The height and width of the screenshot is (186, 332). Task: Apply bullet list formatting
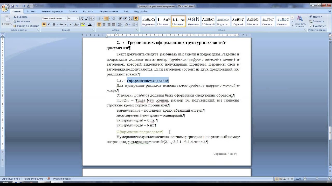[99, 18]
